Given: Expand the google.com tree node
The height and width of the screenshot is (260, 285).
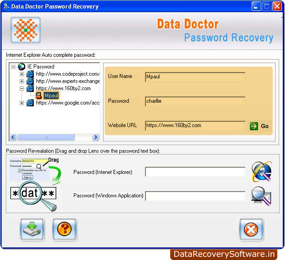Looking at the screenshot, I should click(x=22, y=103).
